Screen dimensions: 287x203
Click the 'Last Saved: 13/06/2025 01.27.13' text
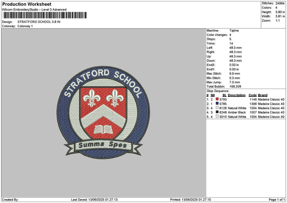(x=94, y=200)
